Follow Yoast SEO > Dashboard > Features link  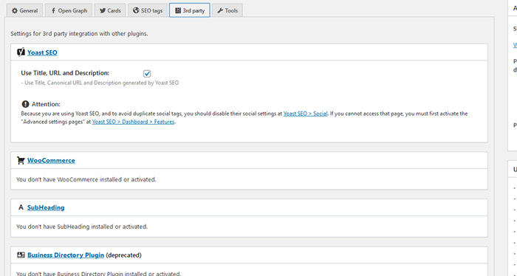point(133,122)
